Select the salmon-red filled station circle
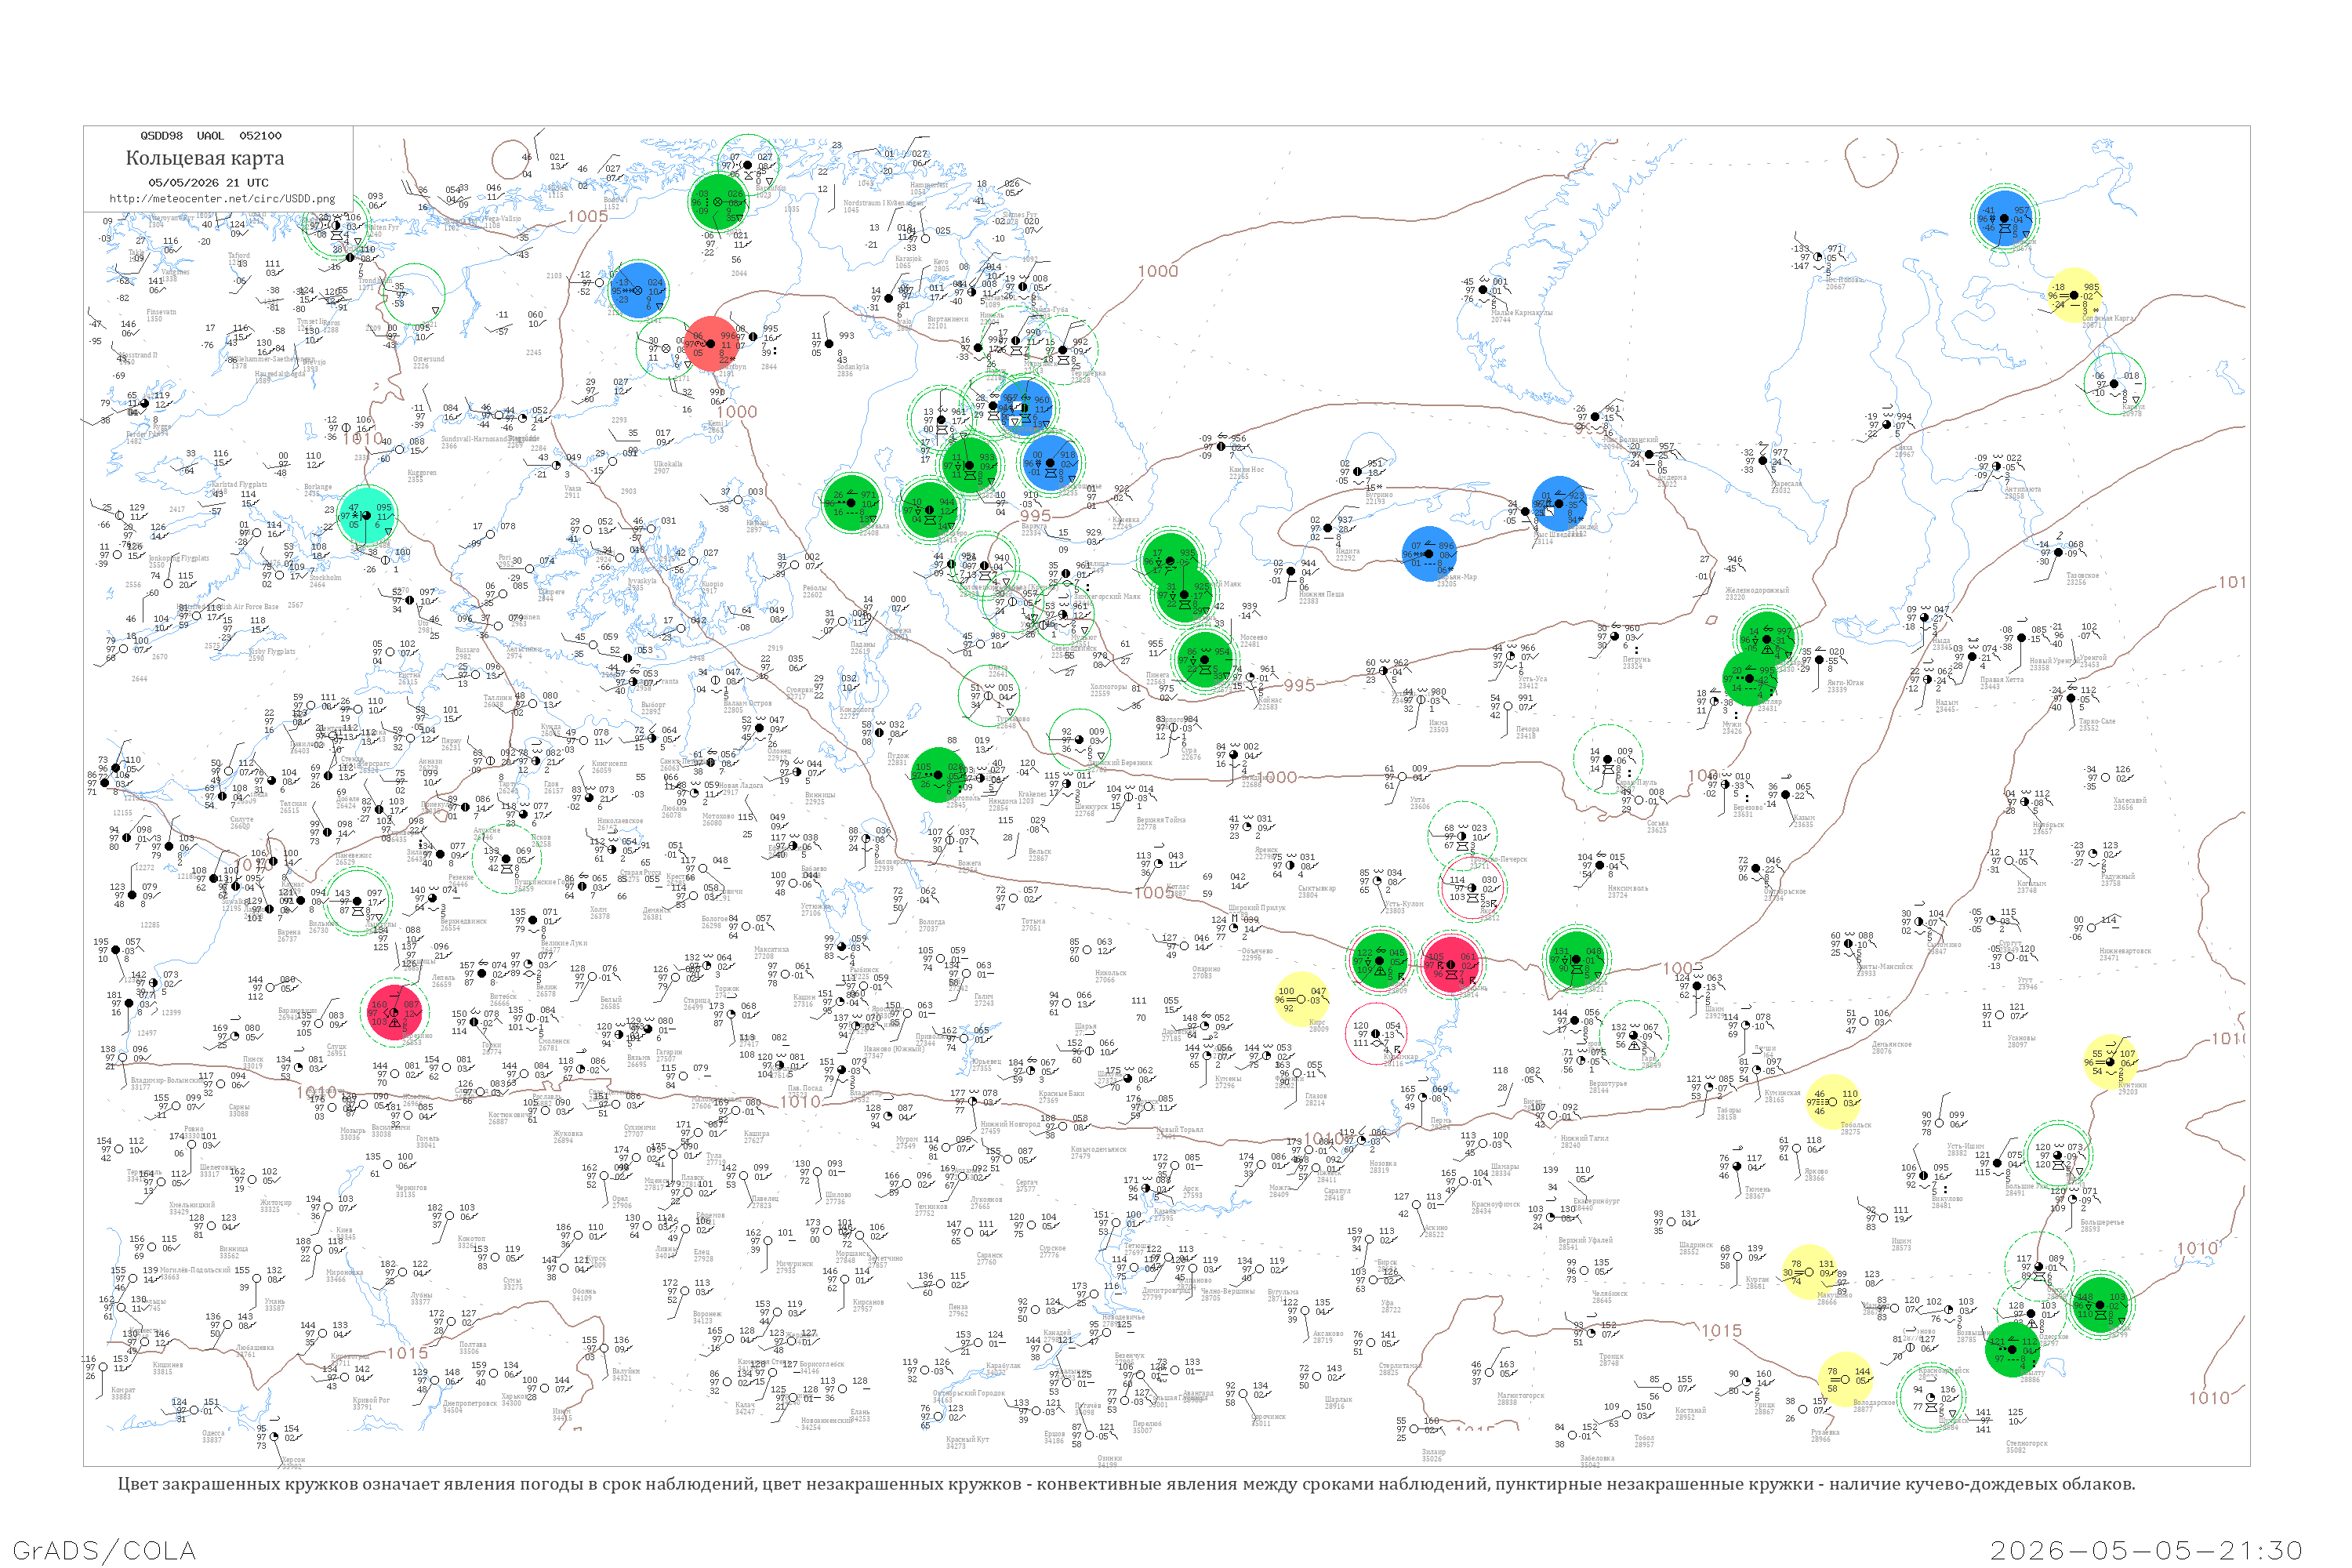 [711, 344]
